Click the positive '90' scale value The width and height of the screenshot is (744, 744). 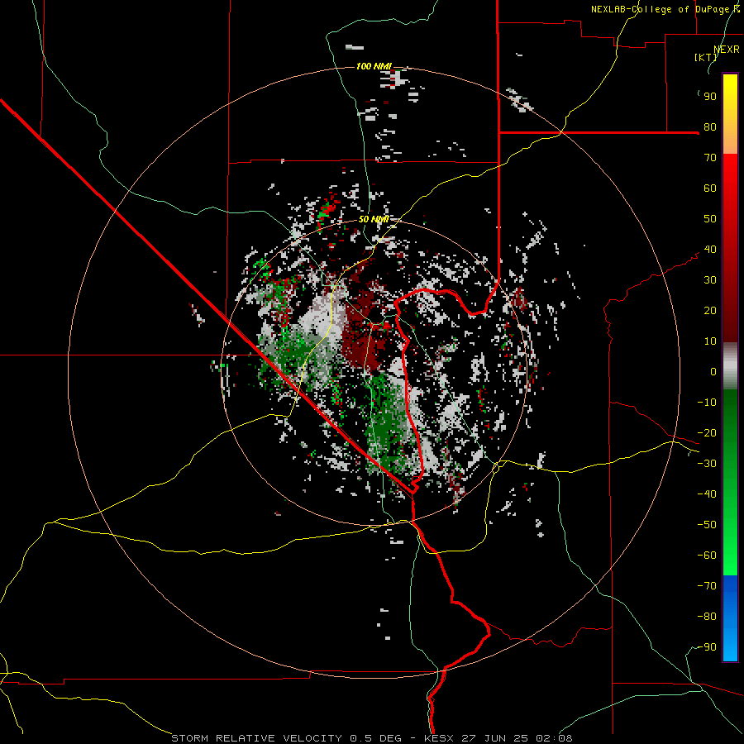coord(710,97)
